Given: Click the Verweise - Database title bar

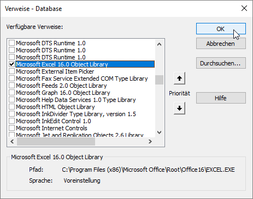Looking at the screenshot, I should coord(33,9).
